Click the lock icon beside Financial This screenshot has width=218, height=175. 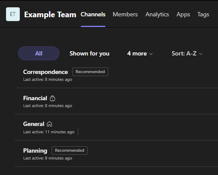tap(52, 98)
